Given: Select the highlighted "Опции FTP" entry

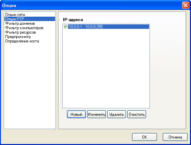Looking at the screenshot, I should 30,19.
